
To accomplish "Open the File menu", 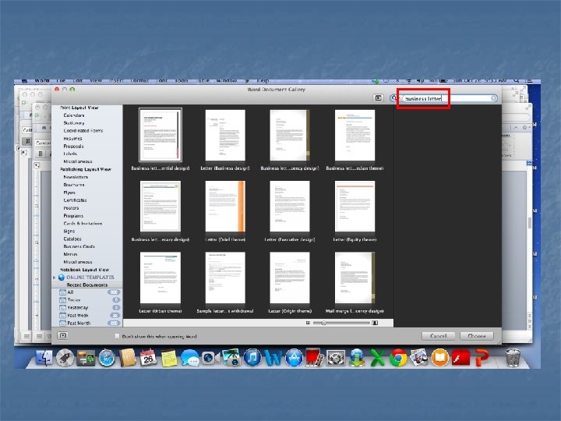I will tap(61, 81).
